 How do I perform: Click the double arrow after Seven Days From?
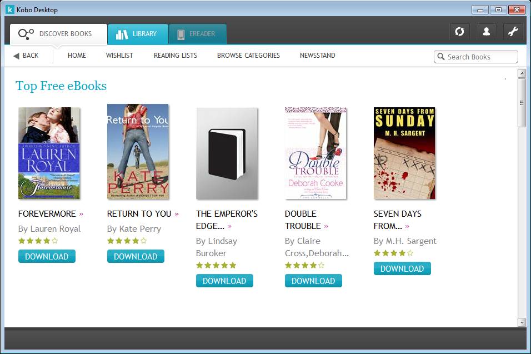[x=407, y=226]
